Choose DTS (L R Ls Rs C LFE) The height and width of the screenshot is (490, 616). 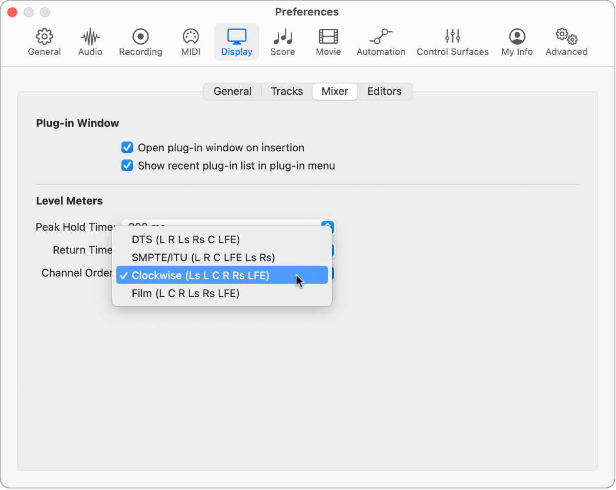point(222,239)
